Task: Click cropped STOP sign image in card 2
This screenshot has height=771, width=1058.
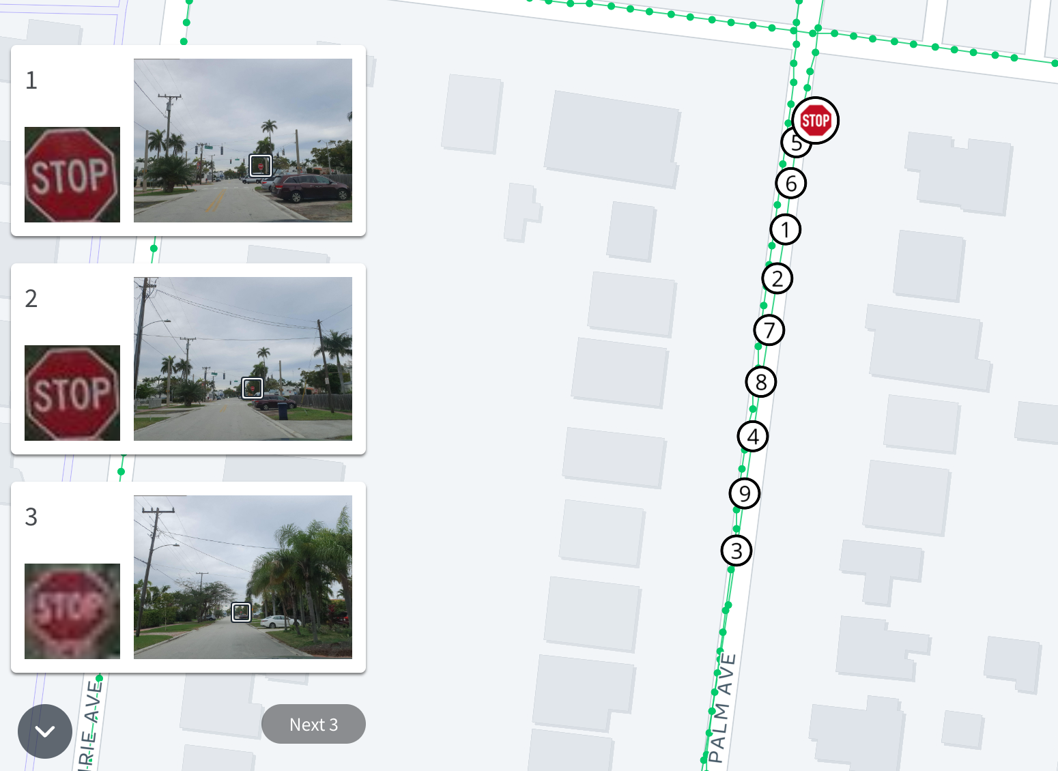Action: point(72,393)
